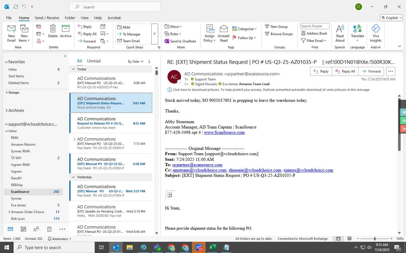Switch to Normal view in status bar

click(x=338, y=239)
